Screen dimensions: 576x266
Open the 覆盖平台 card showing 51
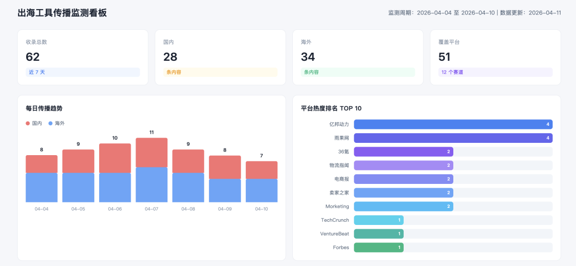click(495, 57)
